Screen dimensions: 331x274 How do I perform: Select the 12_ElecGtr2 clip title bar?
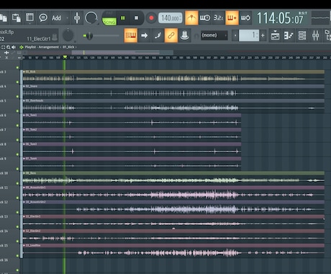(x=173, y=231)
